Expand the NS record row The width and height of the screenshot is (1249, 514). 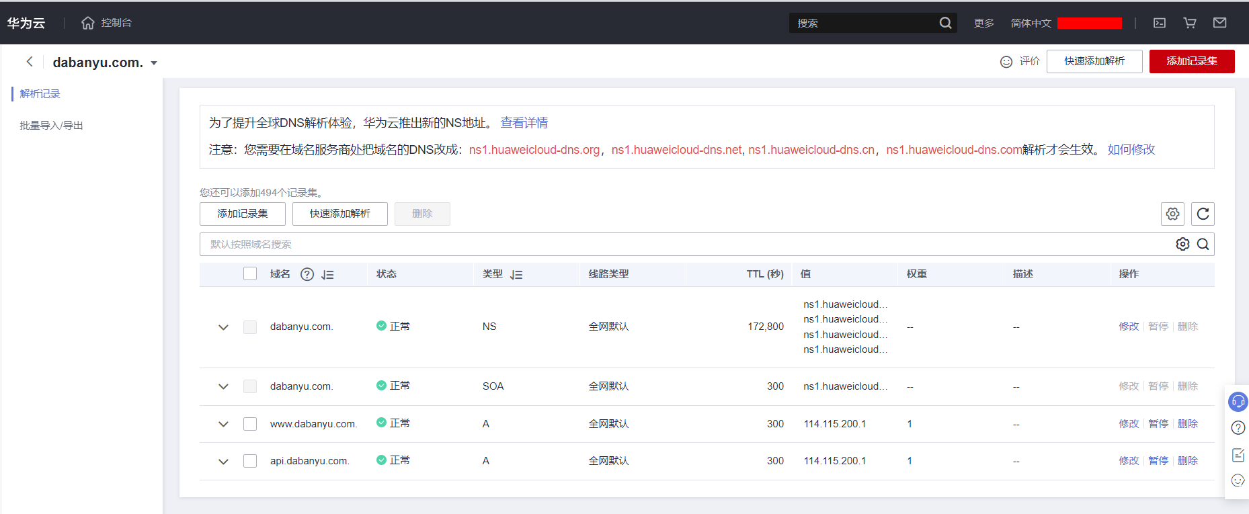[223, 327]
